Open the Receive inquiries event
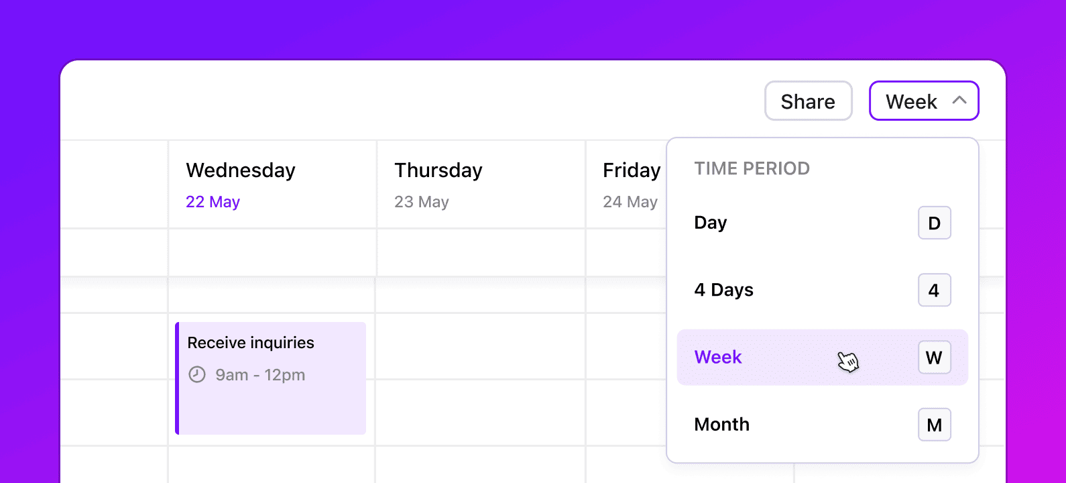The height and width of the screenshot is (483, 1066). pos(271,378)
